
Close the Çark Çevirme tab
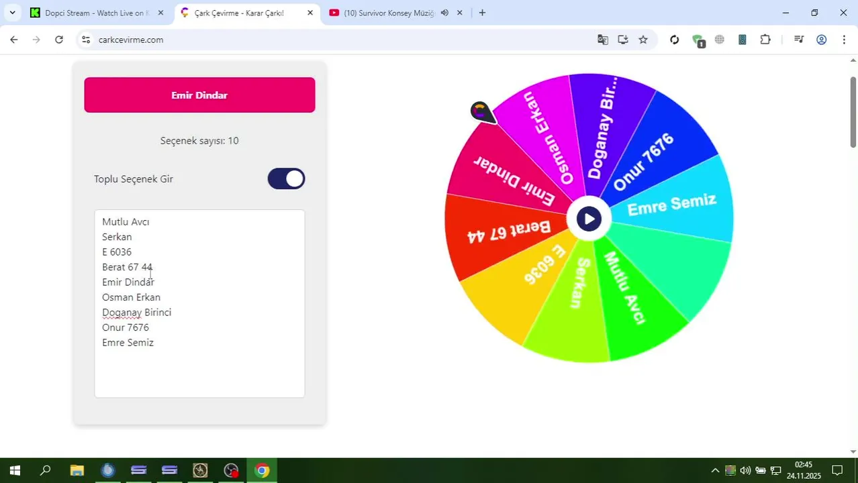coord(310,13)
